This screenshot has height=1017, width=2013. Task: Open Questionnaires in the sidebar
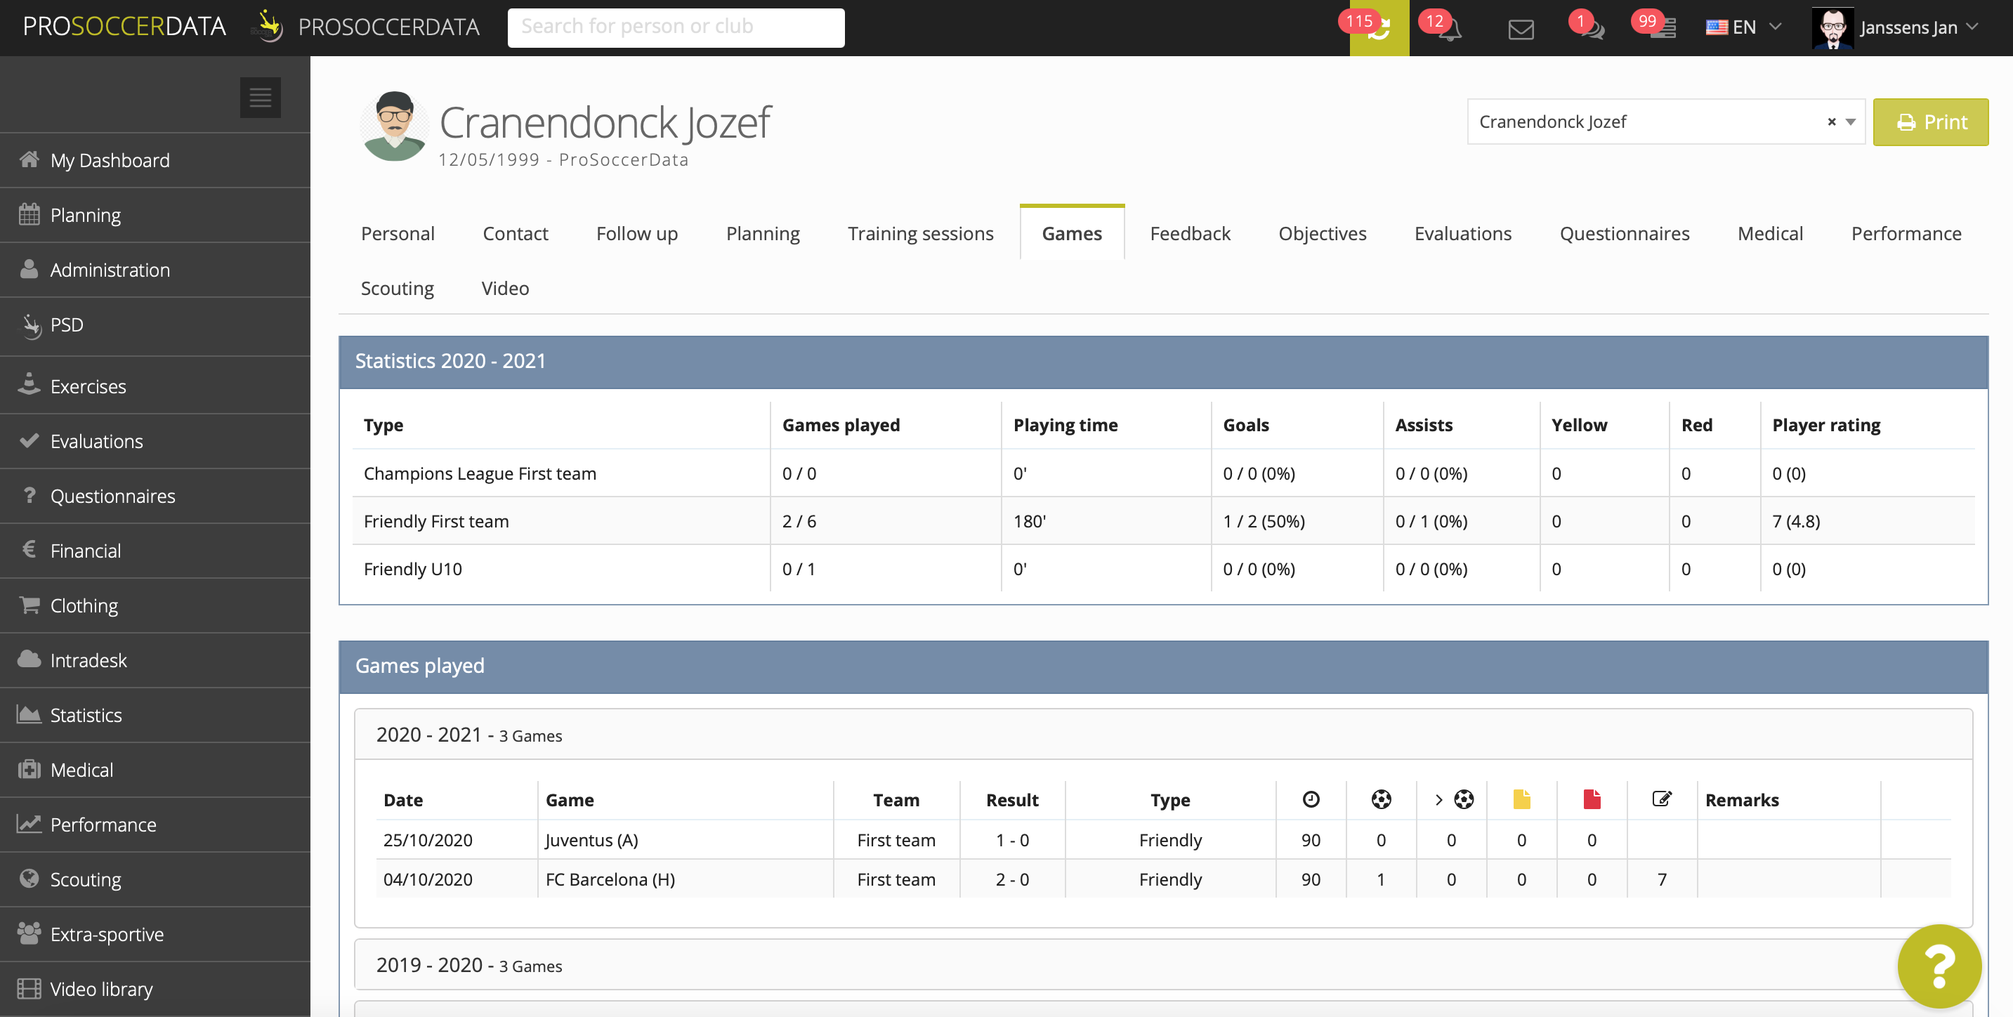click(x=155, y=496)
